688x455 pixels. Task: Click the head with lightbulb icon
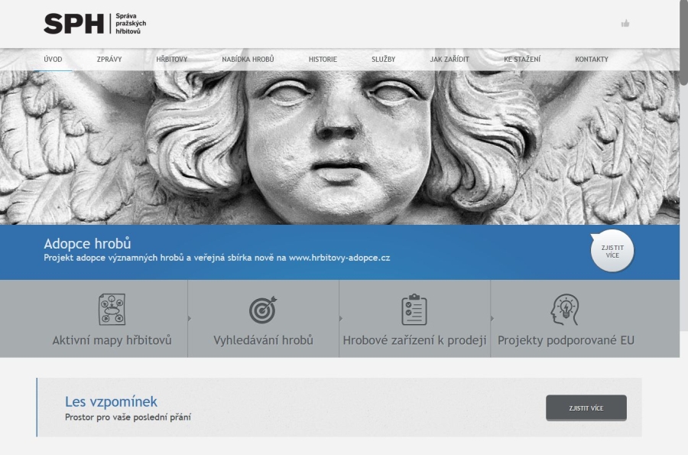coord(566,310)
